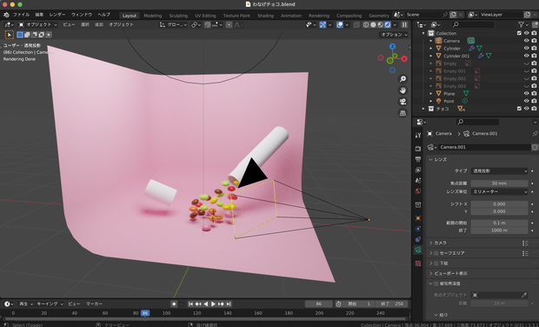539x327 pixels.
Task: Hide the Plane object in viewport
Action: click(526, 94)
